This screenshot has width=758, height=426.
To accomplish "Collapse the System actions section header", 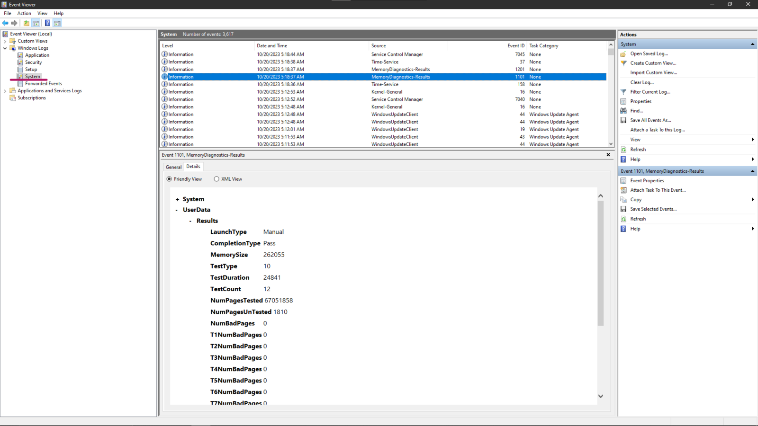I will 752,44.
